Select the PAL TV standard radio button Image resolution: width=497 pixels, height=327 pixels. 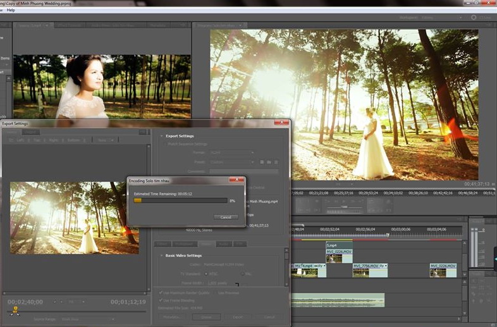[x=242, y=274]
